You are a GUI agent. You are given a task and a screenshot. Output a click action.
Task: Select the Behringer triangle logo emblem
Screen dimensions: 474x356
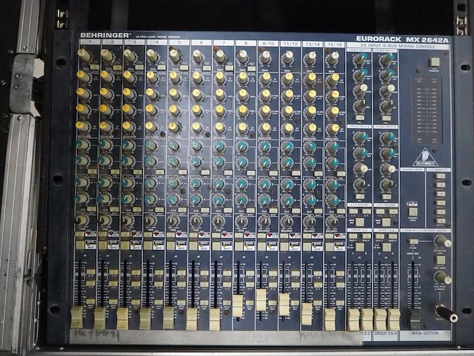click(x=425, y=157)
